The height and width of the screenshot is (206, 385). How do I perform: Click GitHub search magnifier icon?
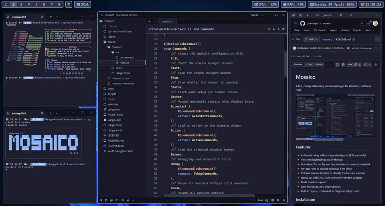point(362,23)
